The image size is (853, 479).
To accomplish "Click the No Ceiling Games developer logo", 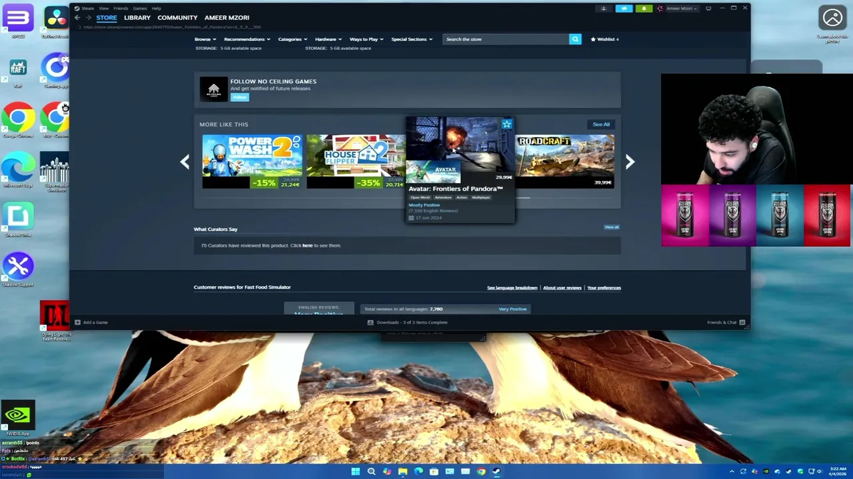I will pyautogui.click(x=214, y=89).
